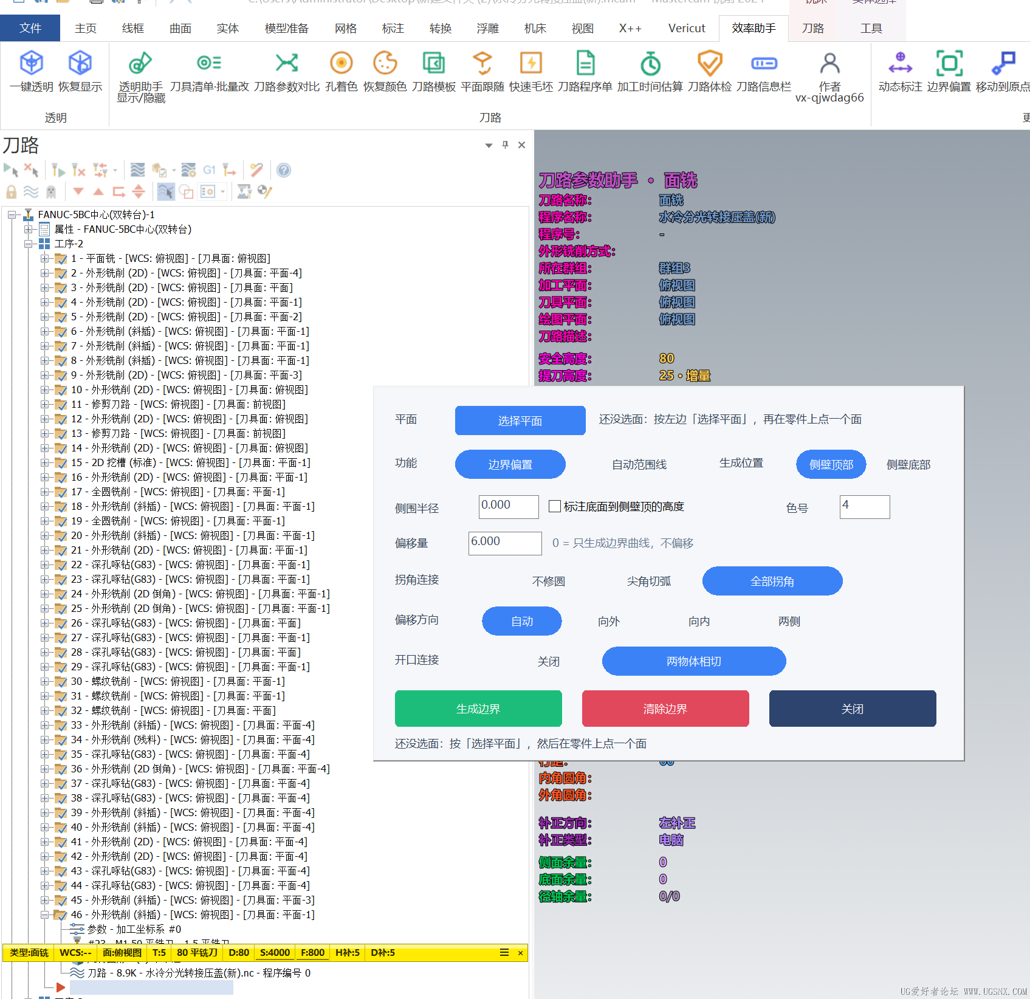Image resolution: width=1030 pixels, height=999 pixels.
Task: Set offset direction to 向外
Action: click(609, 622)
